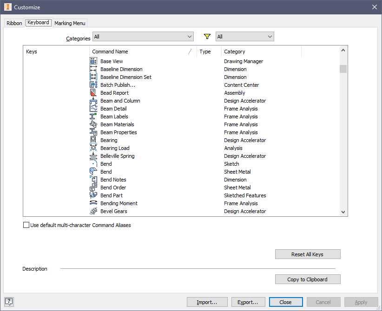This screenshot has width=382, height=311.
Task: Click the Close button at bottom
Action: pos(286,302)
